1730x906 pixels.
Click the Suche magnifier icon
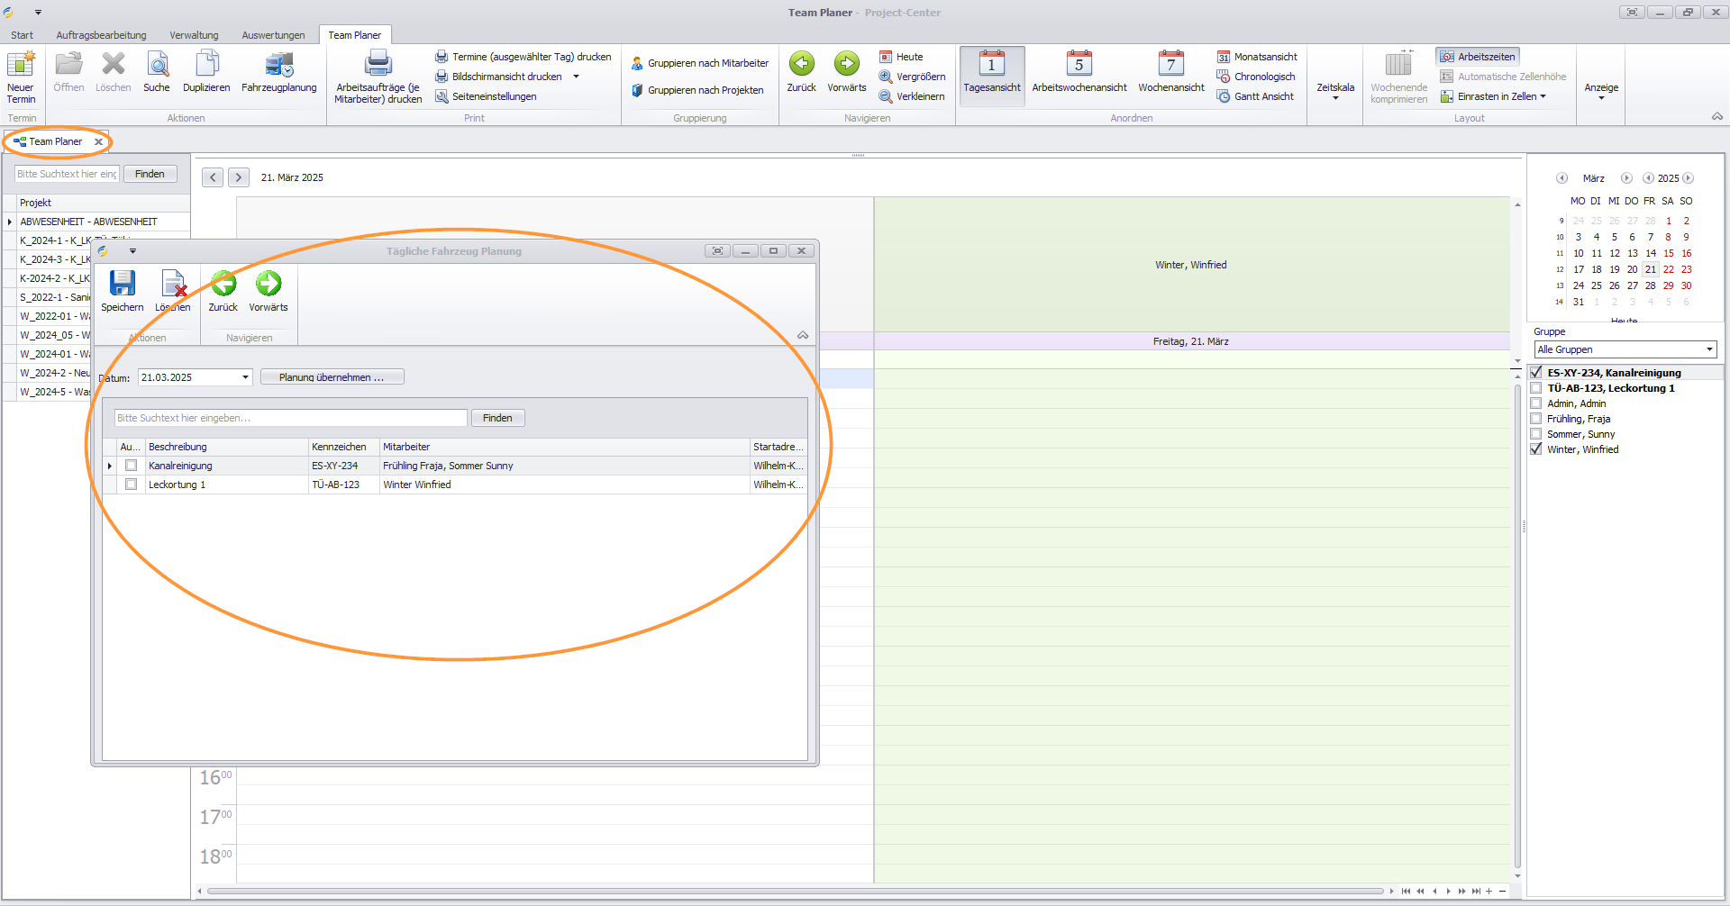tap(157, 67)
